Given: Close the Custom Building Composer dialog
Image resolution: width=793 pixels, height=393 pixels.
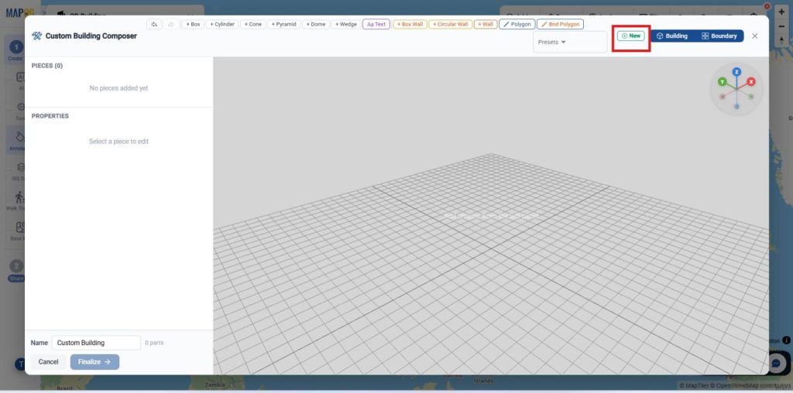Looking at the screenshot, I should (754, 36).
